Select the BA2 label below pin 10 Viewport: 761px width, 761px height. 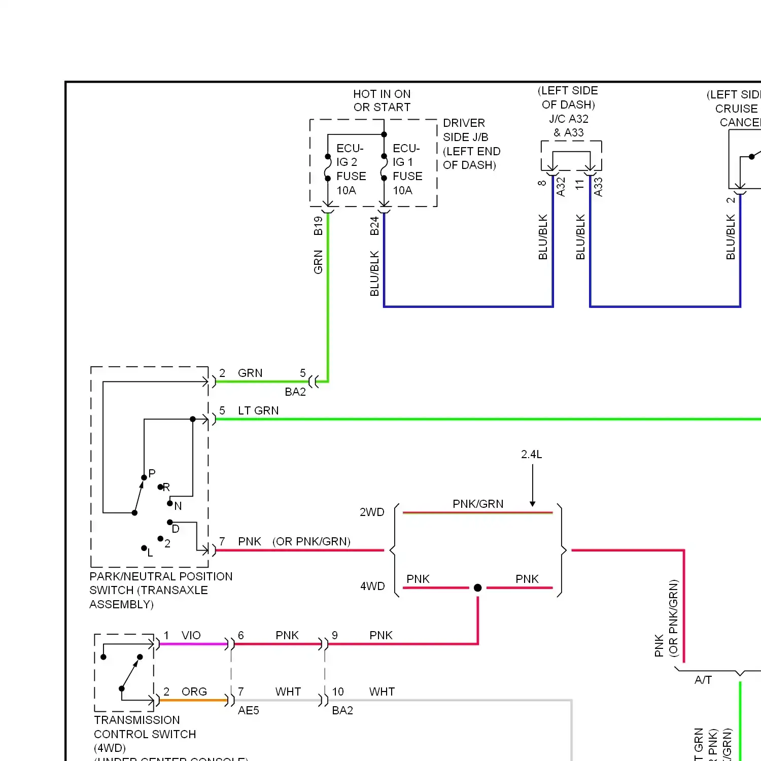click(342, 710)
